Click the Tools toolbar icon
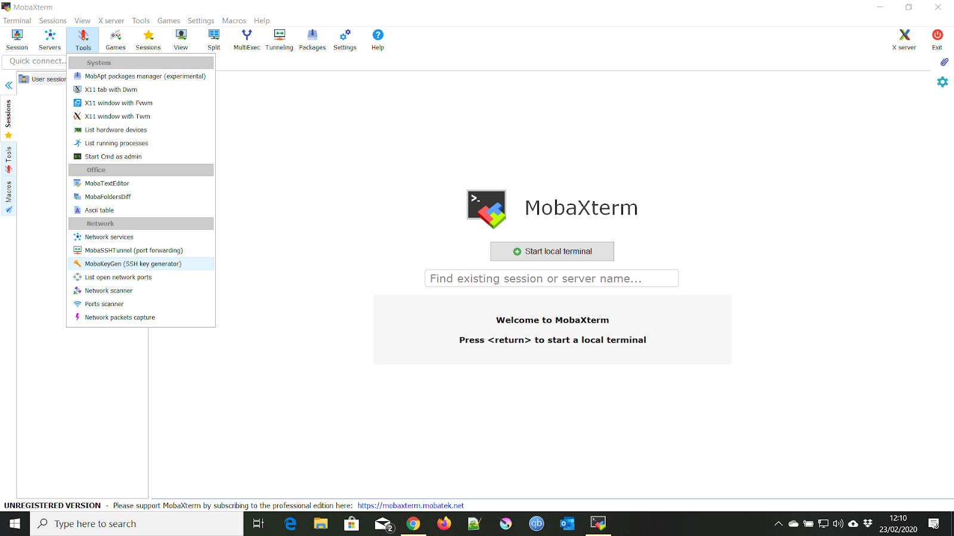Image resolution: width=954 pixels, height=536 pixels. tap(83, 40)
